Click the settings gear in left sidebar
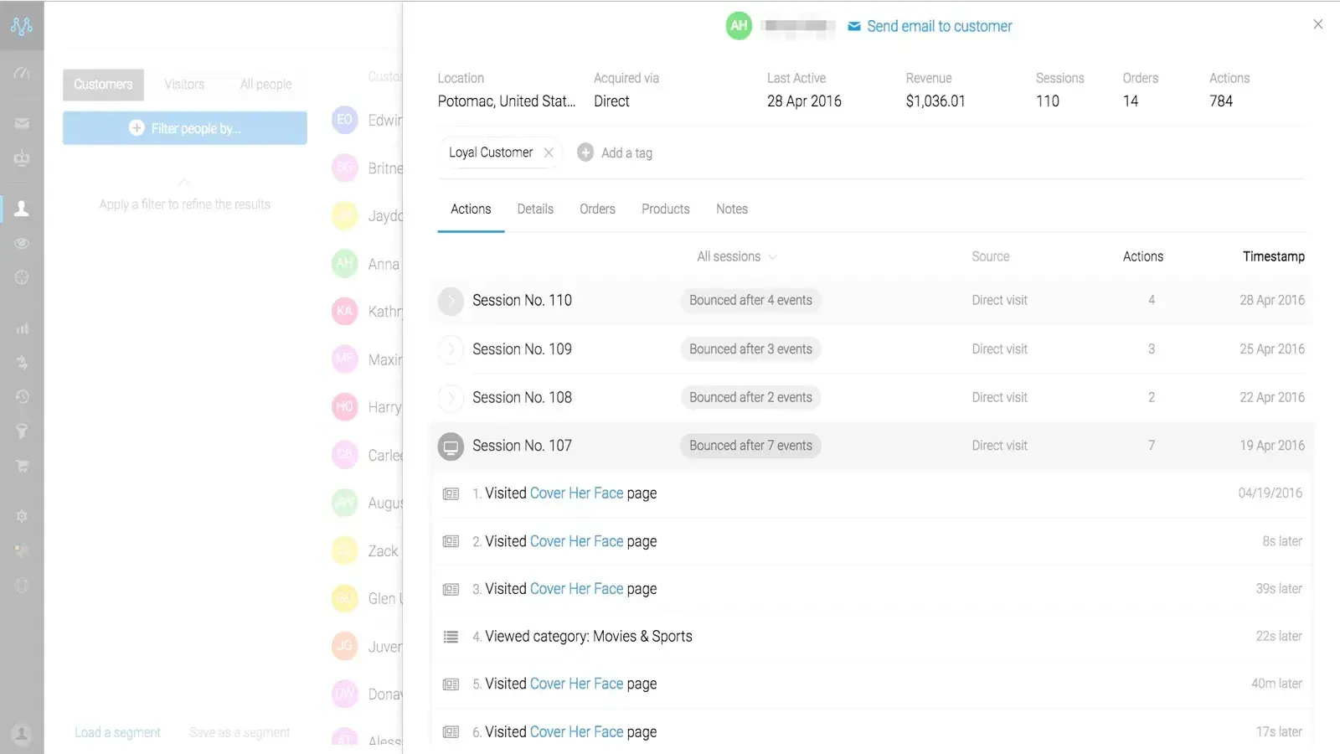Viewport: 1340px width, 754px height. pyautogui.click(x=22, y=516)
